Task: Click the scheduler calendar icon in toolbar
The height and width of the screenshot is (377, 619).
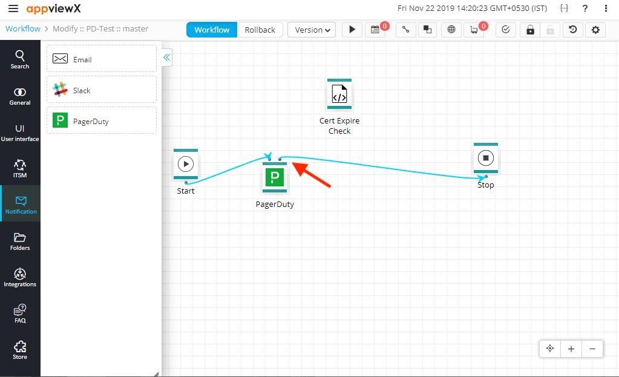Action: pos(376,29)
